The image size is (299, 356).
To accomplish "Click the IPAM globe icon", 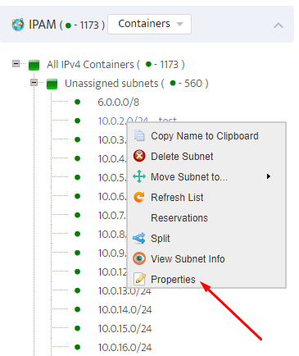I will coord(18,25).
